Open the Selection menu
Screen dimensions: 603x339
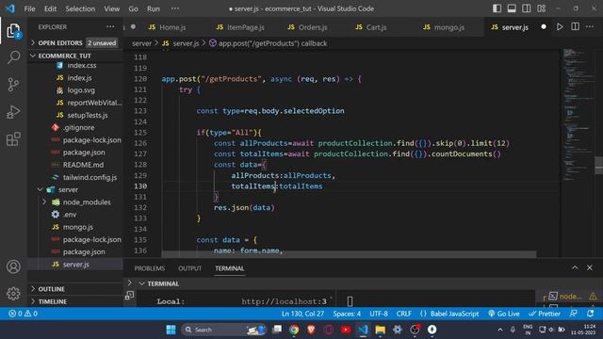80,8
